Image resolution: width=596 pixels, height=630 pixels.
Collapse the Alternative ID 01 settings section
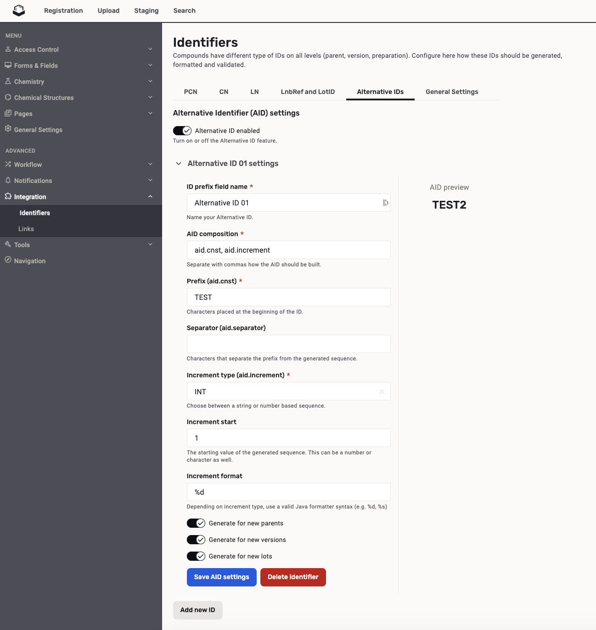pyautogui.click(x=179, y=164)
